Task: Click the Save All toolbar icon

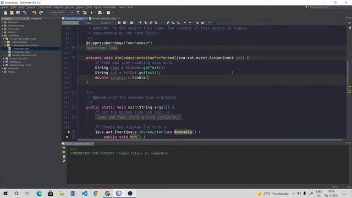Action: [24, 13]
